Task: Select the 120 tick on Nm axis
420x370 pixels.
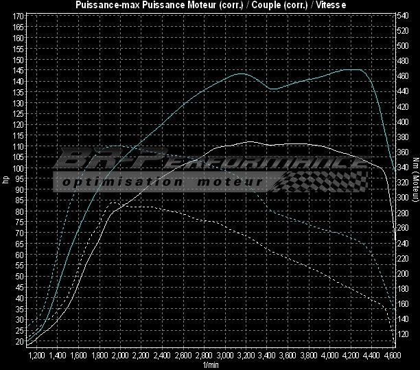Action: click(404, 334)
